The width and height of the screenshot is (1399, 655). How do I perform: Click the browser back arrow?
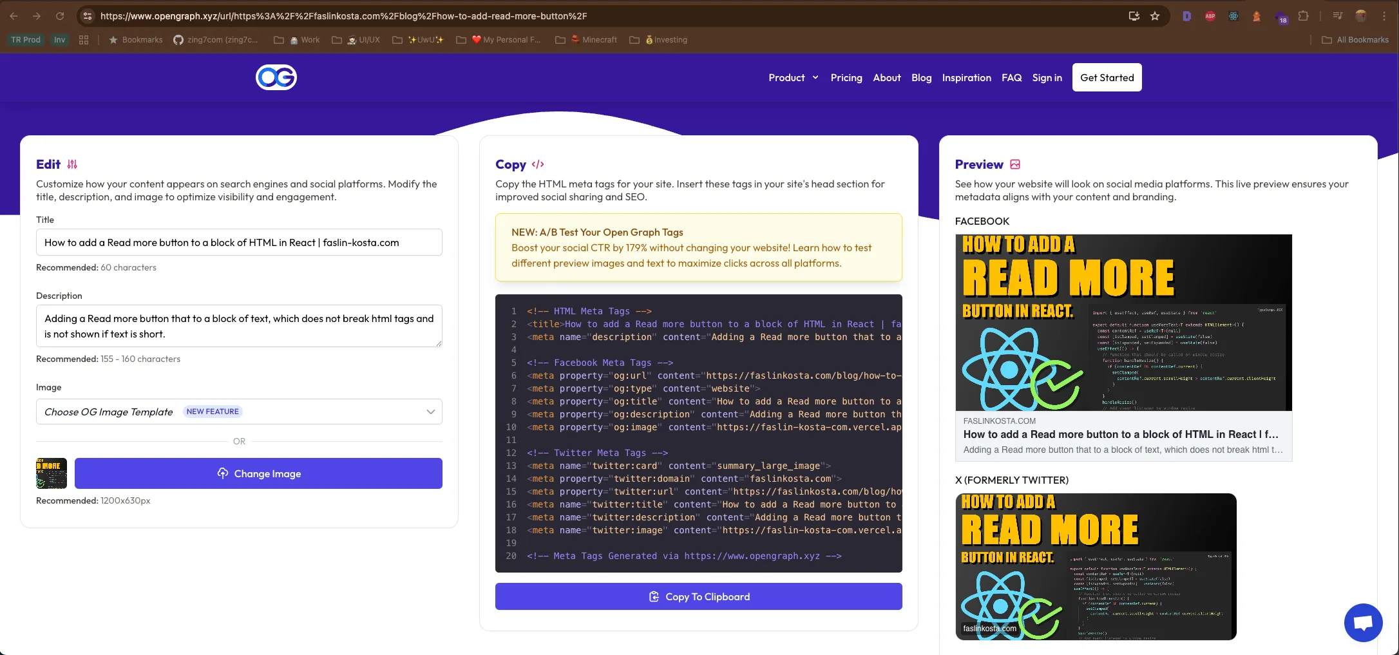14,16
